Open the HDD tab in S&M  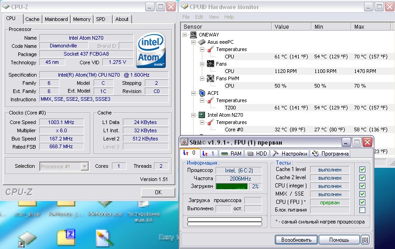pyautogui.click(x=257, y=153)
